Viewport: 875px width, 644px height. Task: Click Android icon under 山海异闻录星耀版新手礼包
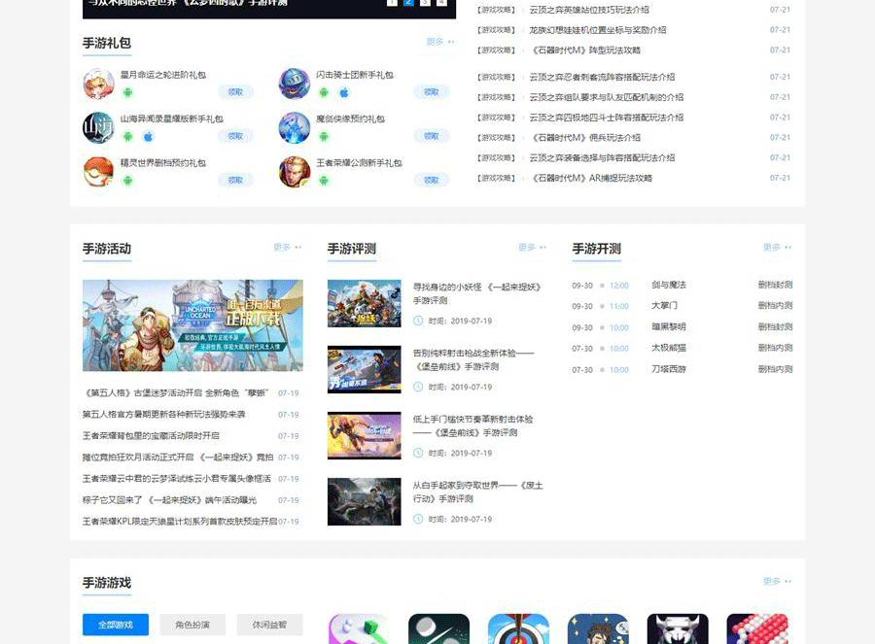click(x=127, y=137)
